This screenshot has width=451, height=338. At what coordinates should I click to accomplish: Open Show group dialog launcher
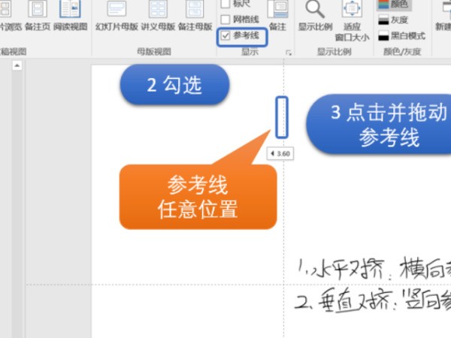pyautogui.click(x=289, y=53)
